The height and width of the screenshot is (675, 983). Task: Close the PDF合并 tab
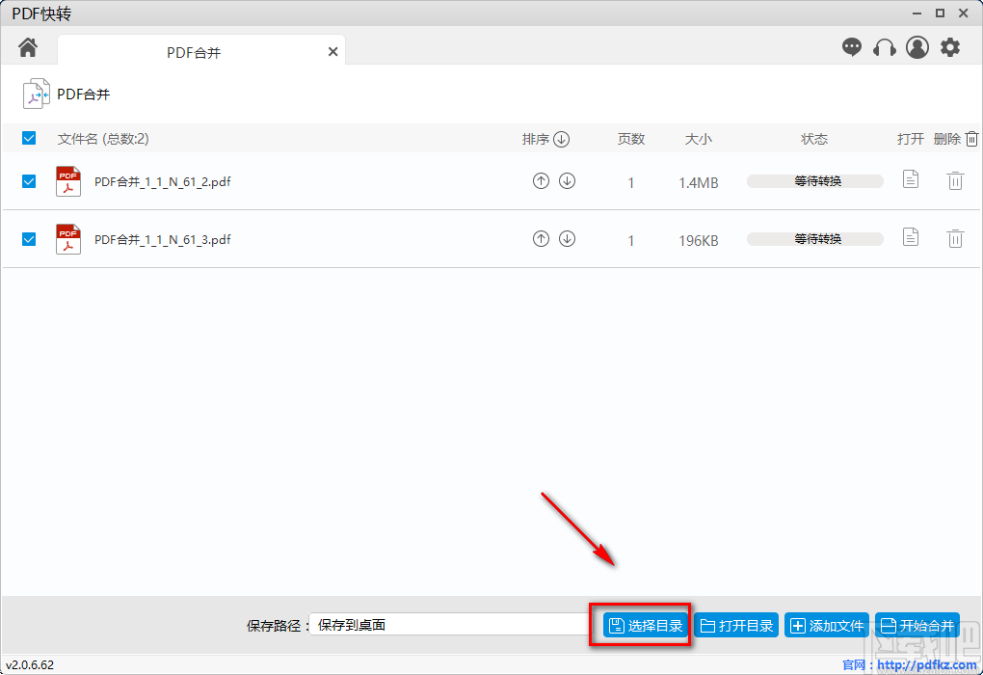click(332, 52)
